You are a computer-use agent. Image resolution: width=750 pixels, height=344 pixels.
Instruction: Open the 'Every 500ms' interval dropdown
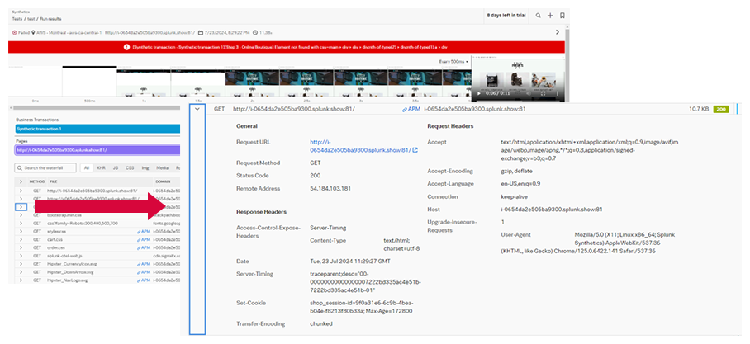point(453,62)
